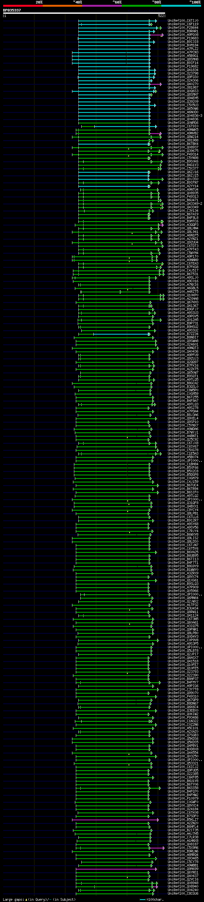Click the white query sequence bar
The height and width of the screenshot is (902, 204).
84,13
